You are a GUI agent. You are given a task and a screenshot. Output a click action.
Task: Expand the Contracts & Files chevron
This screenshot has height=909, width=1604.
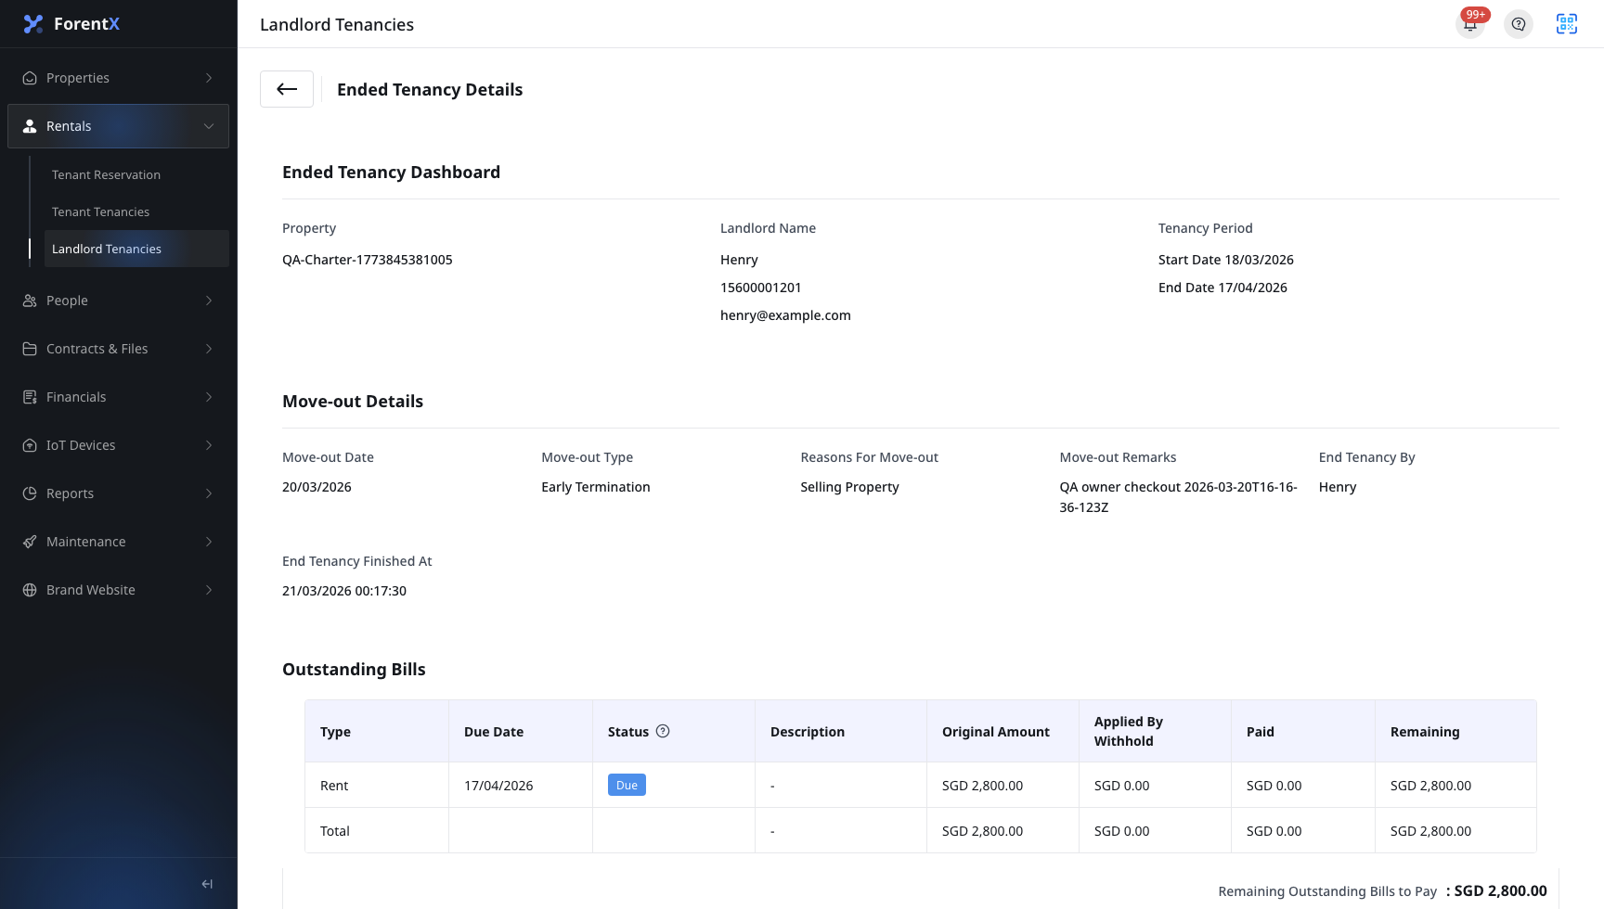(209, 349)
